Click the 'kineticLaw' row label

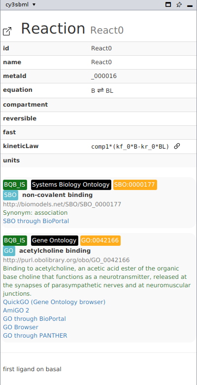click(x=21, y=146)
